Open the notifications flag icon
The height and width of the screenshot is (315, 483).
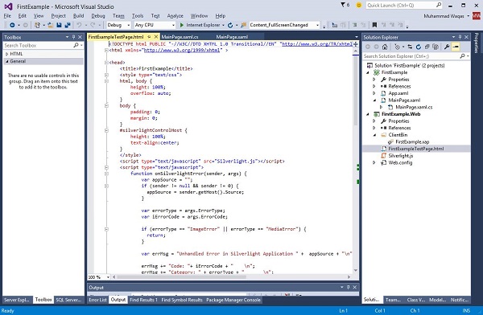(x=343, y=5)
